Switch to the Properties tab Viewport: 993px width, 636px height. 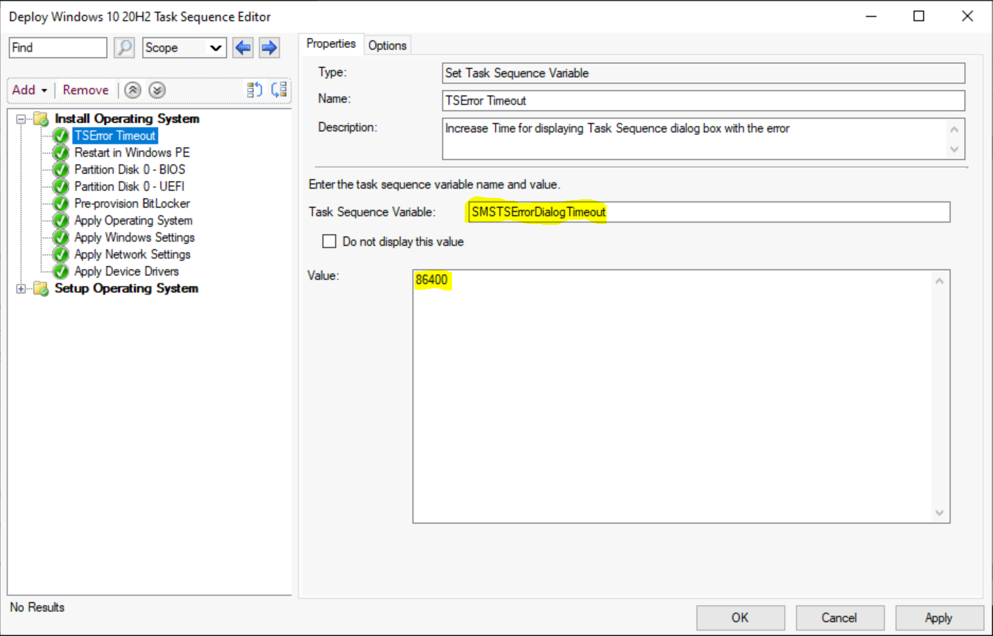(x=331, y=43)
